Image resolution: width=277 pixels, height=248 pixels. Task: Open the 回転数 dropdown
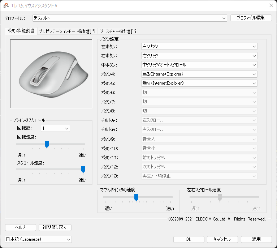[x=56, y=128]
